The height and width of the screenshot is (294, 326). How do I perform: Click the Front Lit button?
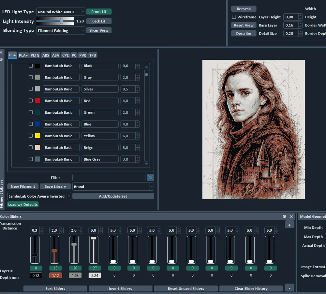99,12
